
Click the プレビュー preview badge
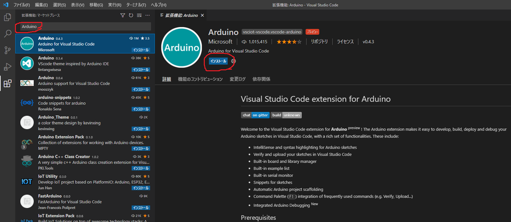312,32
